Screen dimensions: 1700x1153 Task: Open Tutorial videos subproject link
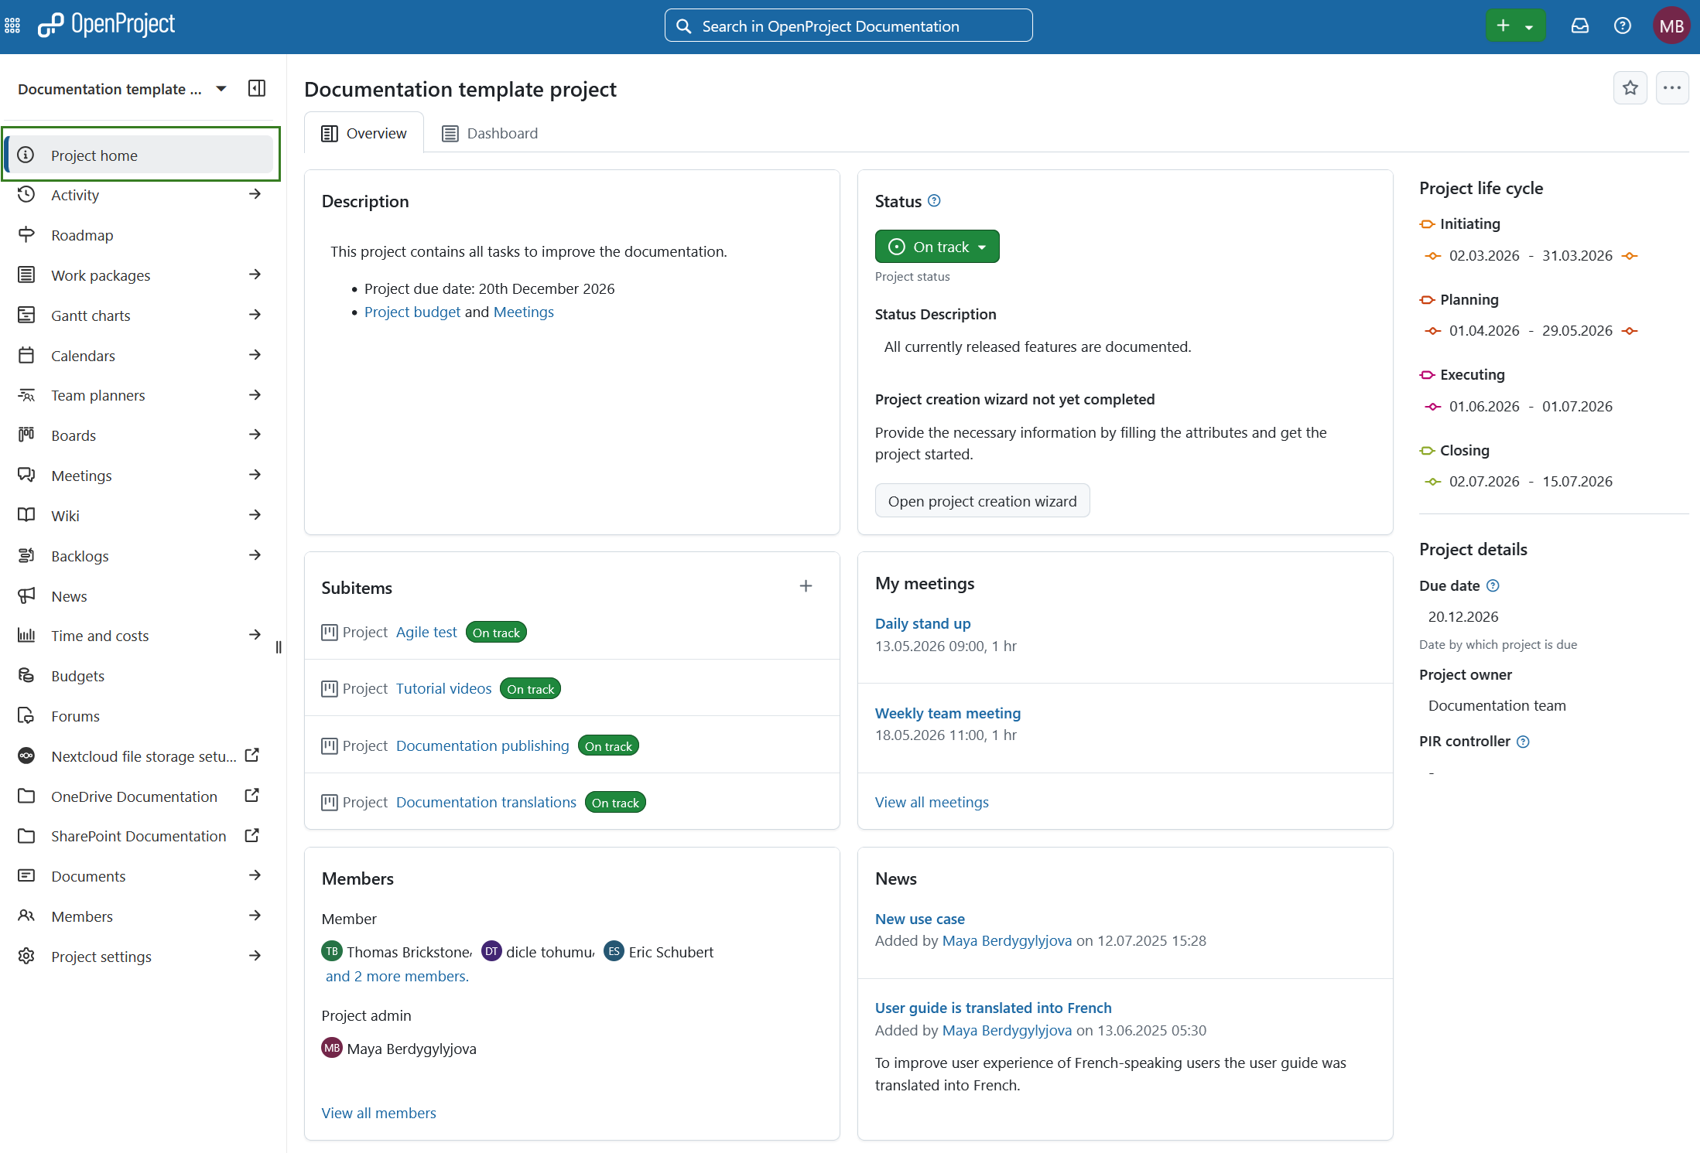(443, 688)
